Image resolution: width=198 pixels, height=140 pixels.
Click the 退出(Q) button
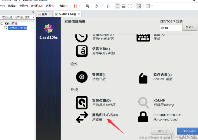163,131
